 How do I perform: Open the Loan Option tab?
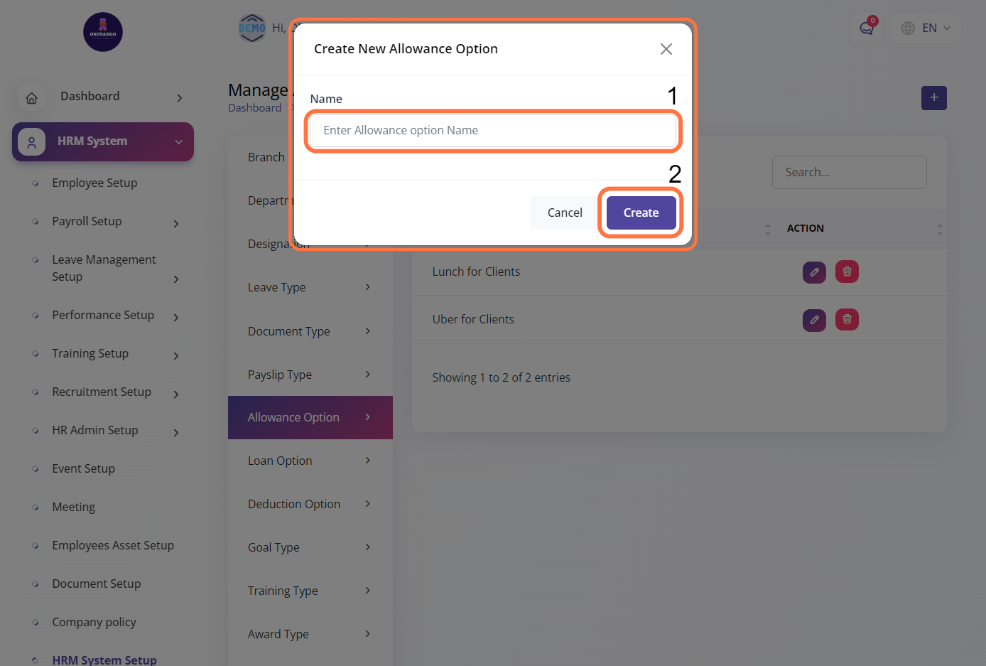click(310, 461)
